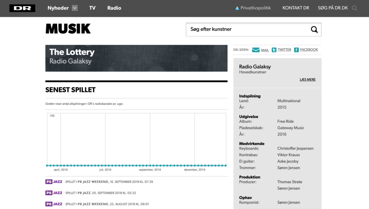Click the mail envelope share icon

click(x=256, y=50)
